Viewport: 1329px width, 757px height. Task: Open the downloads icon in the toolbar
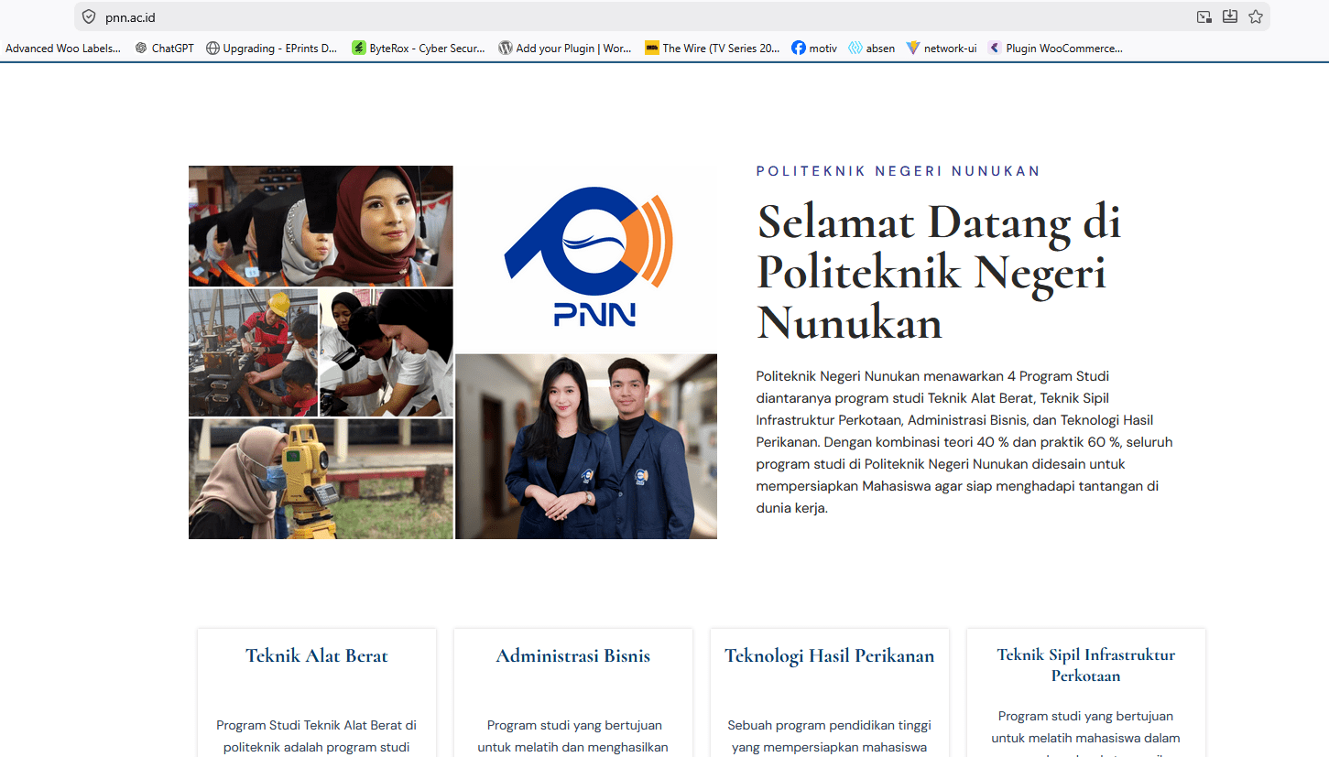(1229, 16)
